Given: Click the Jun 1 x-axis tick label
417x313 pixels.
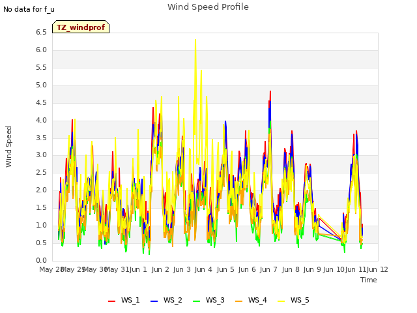Looking at the screenshot, I should 138,269.
